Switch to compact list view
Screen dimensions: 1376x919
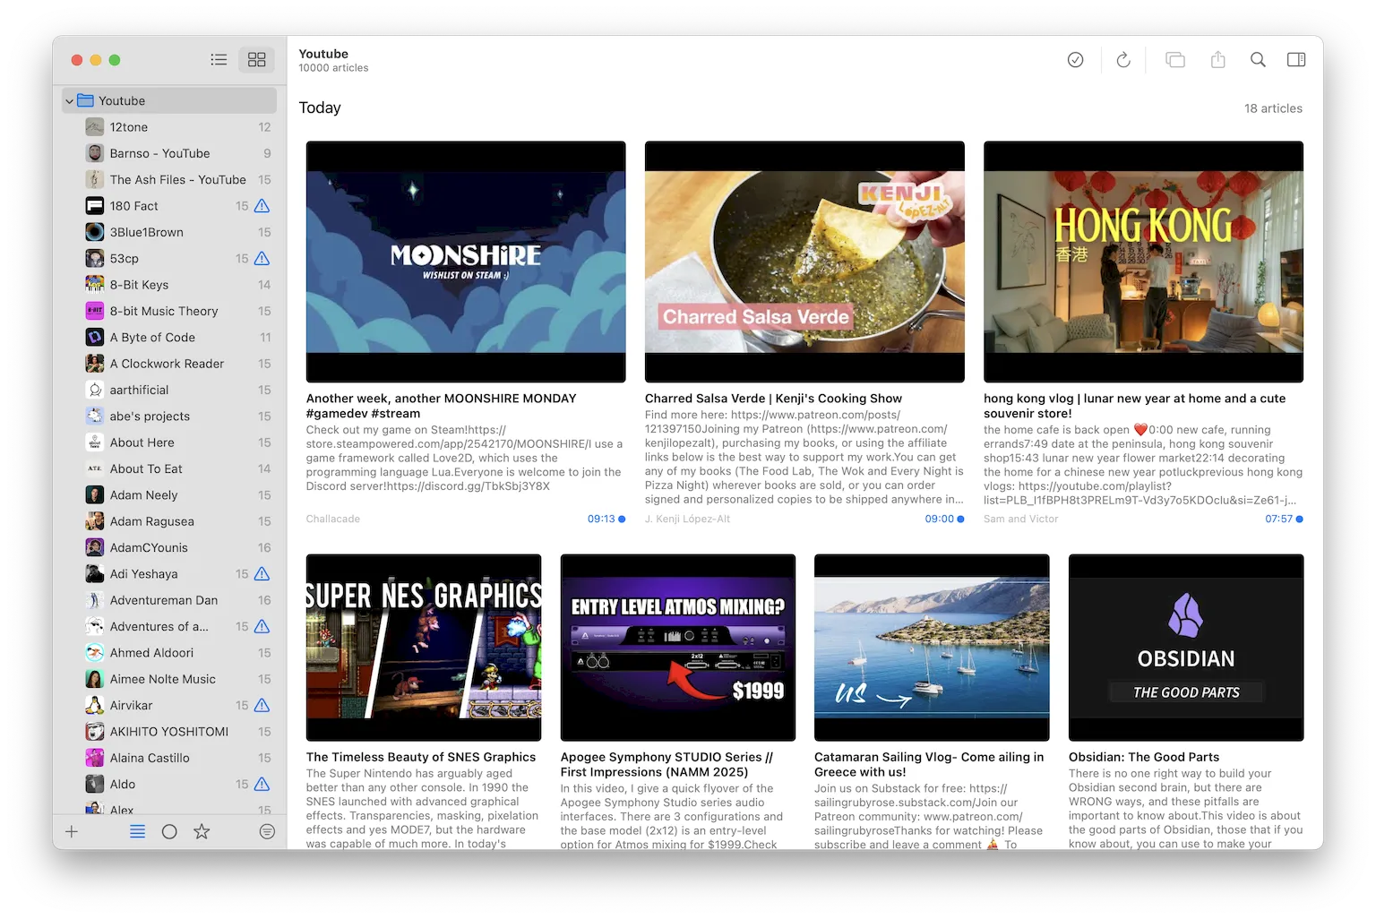click(219, 59)
